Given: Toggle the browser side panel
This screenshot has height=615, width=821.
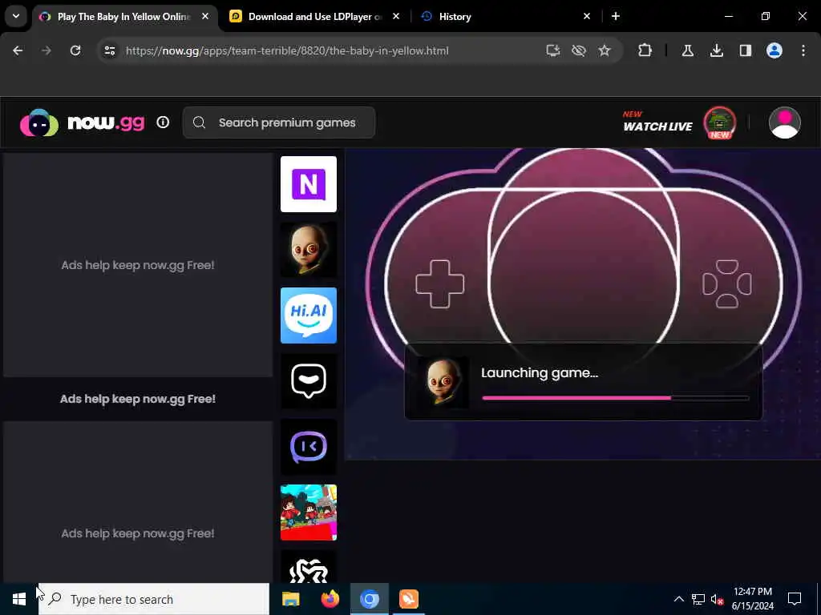Looking at the screenshot, I should [x=745, y=50].
